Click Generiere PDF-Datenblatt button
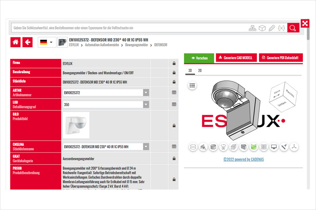The image size is (316, 210). pos(281,58)
